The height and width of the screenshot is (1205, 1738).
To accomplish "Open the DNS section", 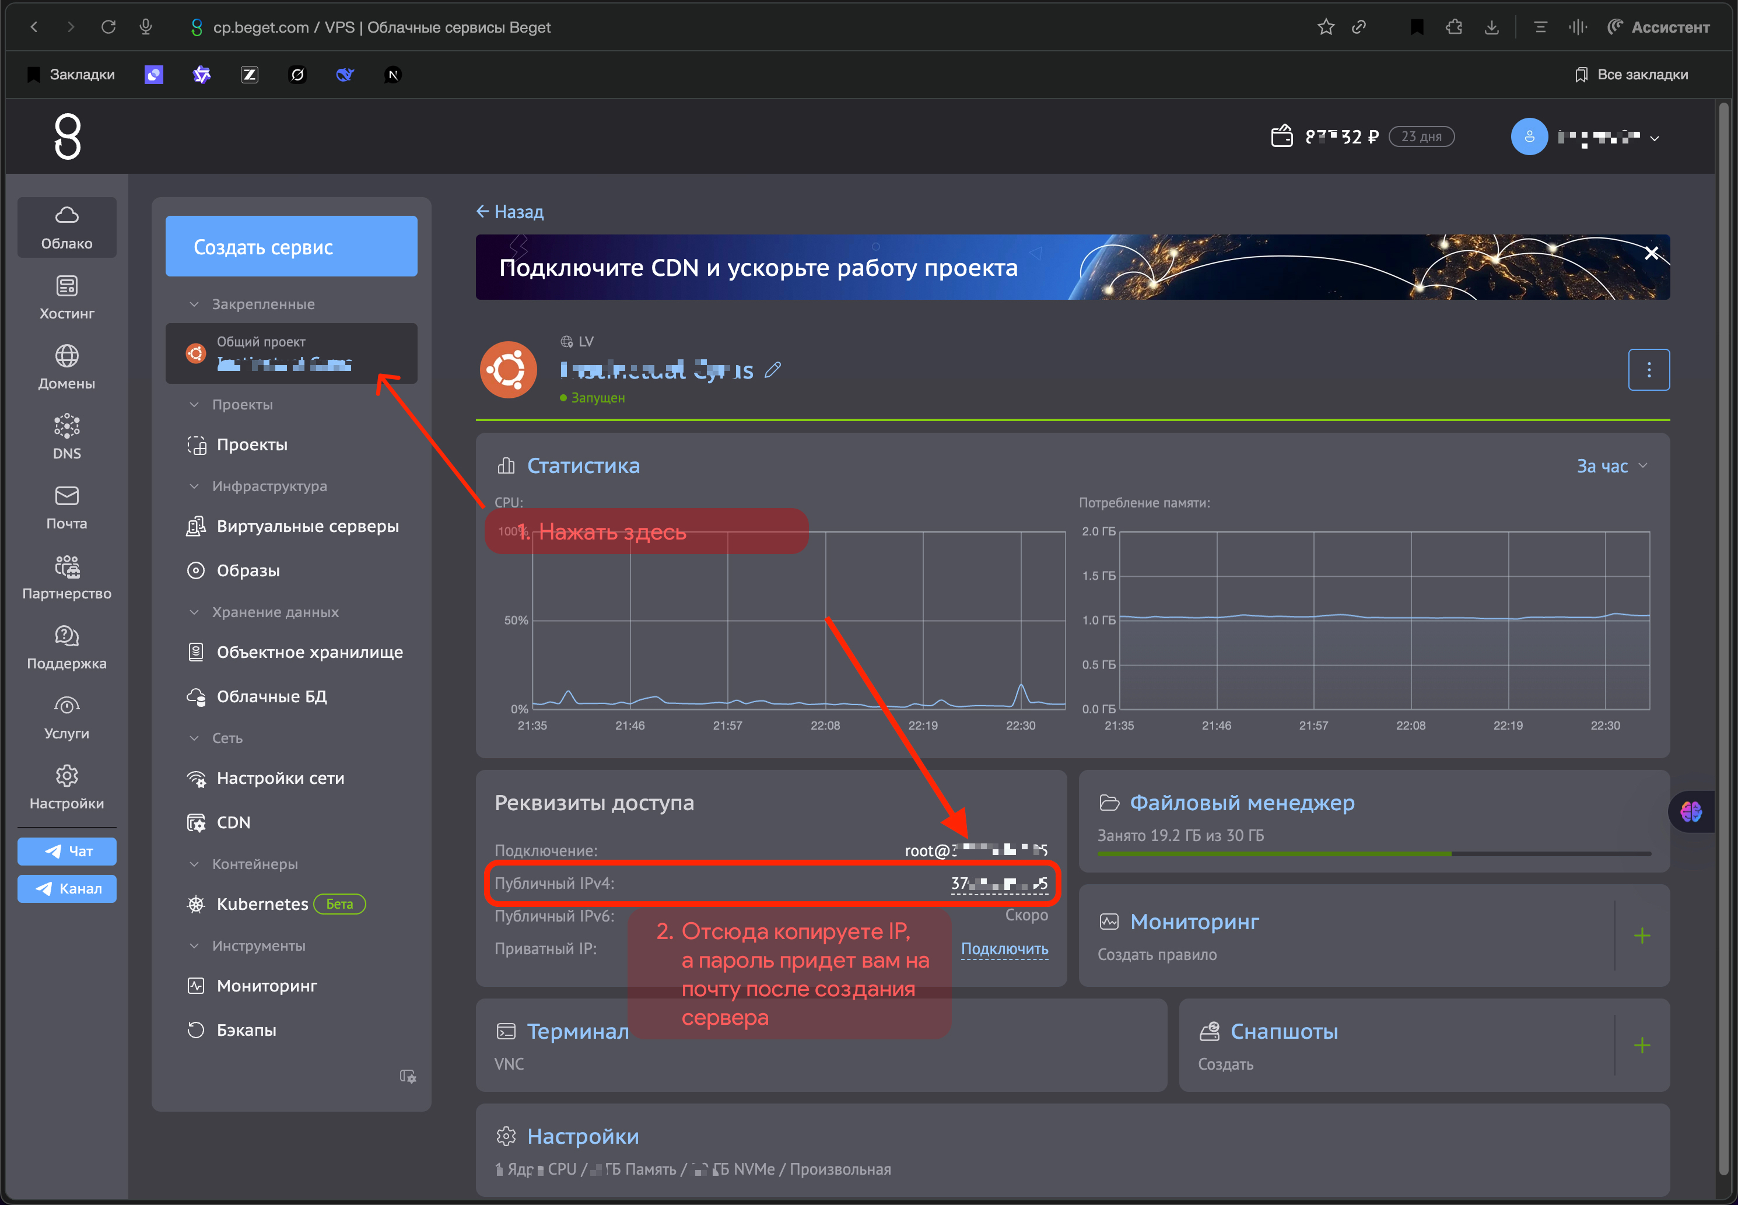I will (66, 437).
